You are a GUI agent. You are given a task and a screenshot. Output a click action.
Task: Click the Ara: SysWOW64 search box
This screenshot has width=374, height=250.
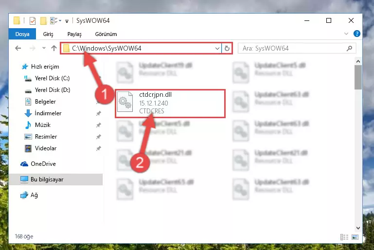pyautogui.click(x=297, y=49)
